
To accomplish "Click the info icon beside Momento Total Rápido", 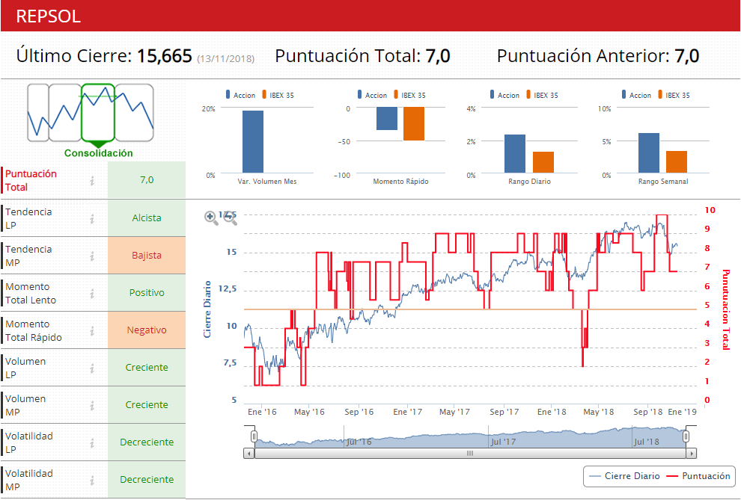I will 92,330.
